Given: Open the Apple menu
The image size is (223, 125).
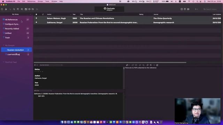Looking at the screenshot, I should tap(3, 1).
